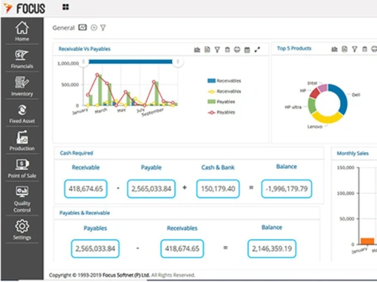
Task: Click filter funnel icon in Receivable Vs Payables
Action: (217, 50)
